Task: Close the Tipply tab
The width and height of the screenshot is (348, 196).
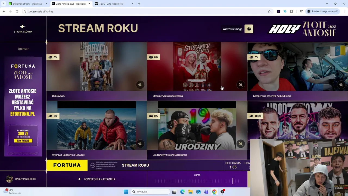Action: 133,4
